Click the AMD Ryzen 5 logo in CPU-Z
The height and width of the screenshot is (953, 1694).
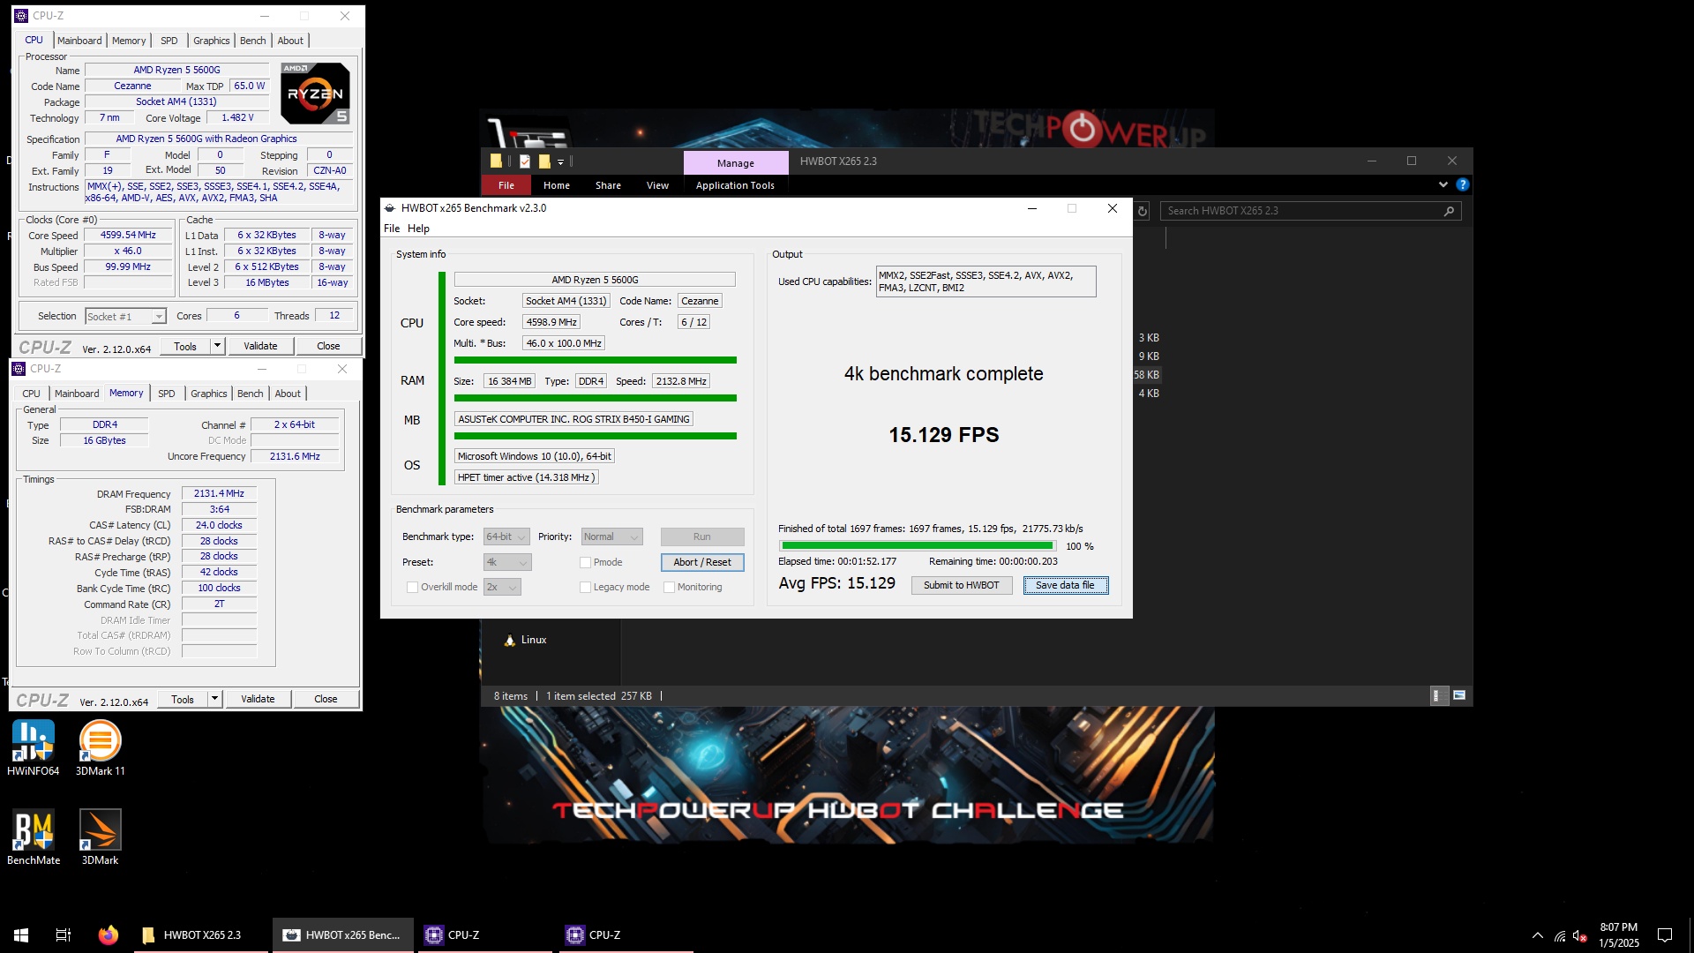[x=315, y=93]
